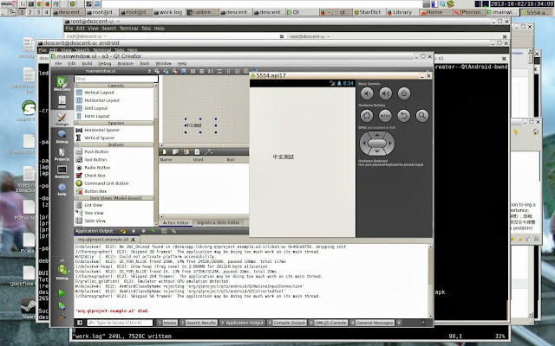Collapse the Buttons widget category

pos(114,144)
